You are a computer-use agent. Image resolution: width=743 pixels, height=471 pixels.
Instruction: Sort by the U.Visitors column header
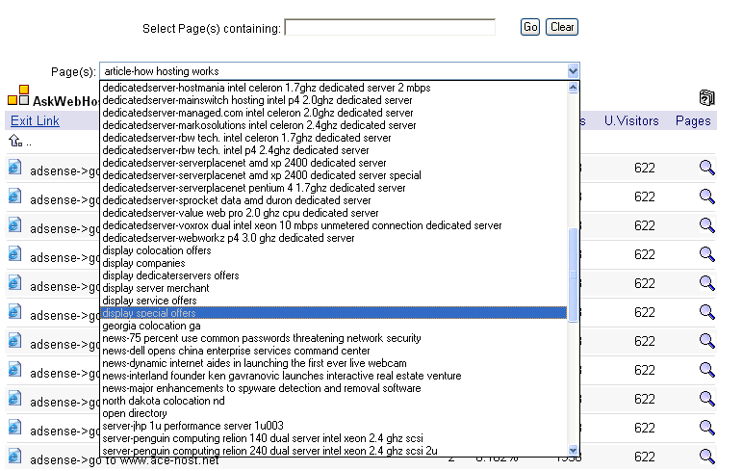[631, 120]
